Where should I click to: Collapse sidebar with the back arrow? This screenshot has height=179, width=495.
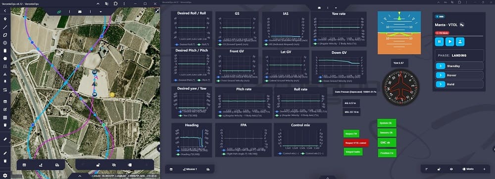(x=5, y=11)
